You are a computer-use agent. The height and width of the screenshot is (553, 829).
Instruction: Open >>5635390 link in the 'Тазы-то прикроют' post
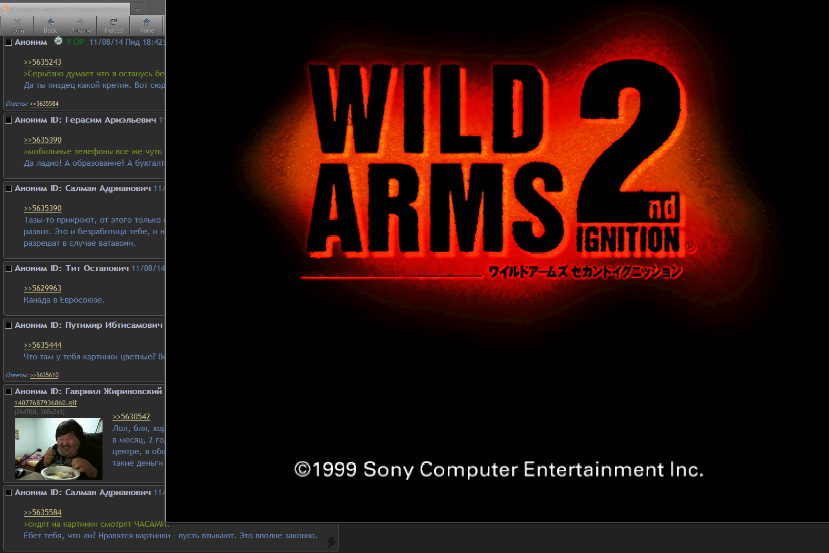[x=43, y=208]
